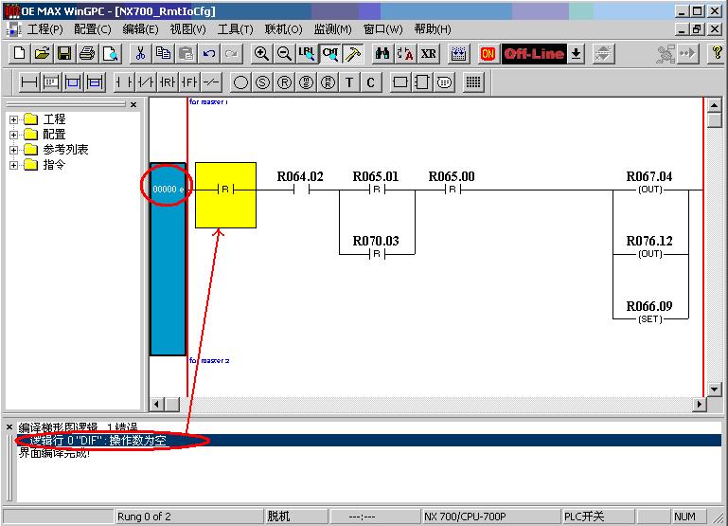The height and width of the screenshot is (526, 728).
Task: Click the help question mark icon
Action: 718,53
